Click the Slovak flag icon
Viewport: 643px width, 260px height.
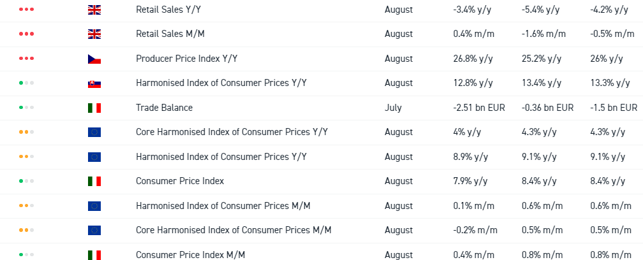click(94, 83)
